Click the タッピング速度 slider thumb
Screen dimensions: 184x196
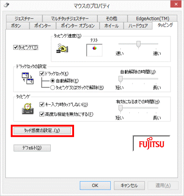click(139, 44)
